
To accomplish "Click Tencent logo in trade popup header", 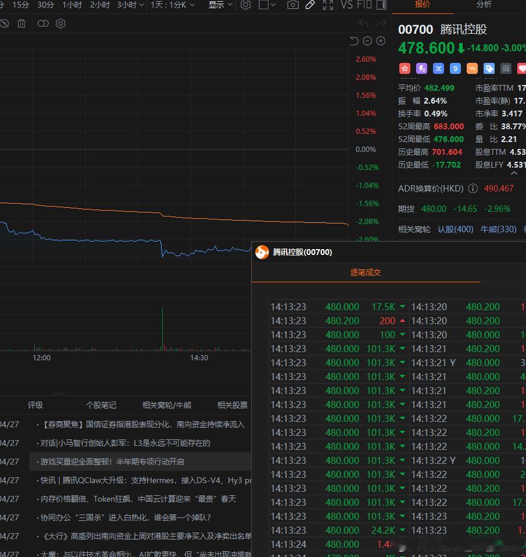I will point(262,252).
